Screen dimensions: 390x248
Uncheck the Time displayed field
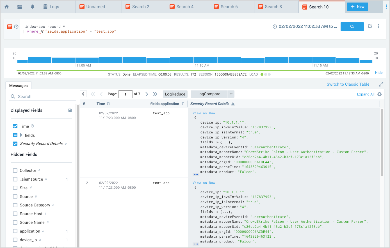[15, 126]
